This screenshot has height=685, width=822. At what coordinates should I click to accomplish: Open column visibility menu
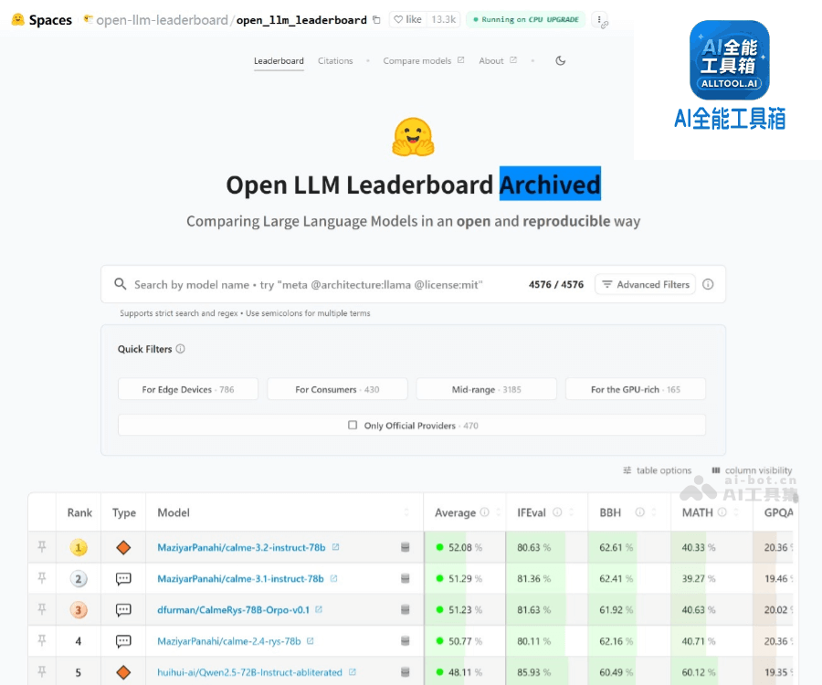(x=752, y=470)
